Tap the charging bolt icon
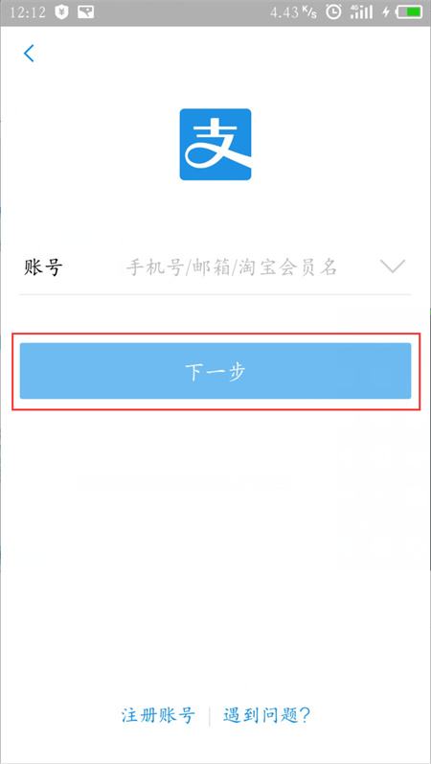This screenshot has height=764, width=431. click(x=386, y=12)
